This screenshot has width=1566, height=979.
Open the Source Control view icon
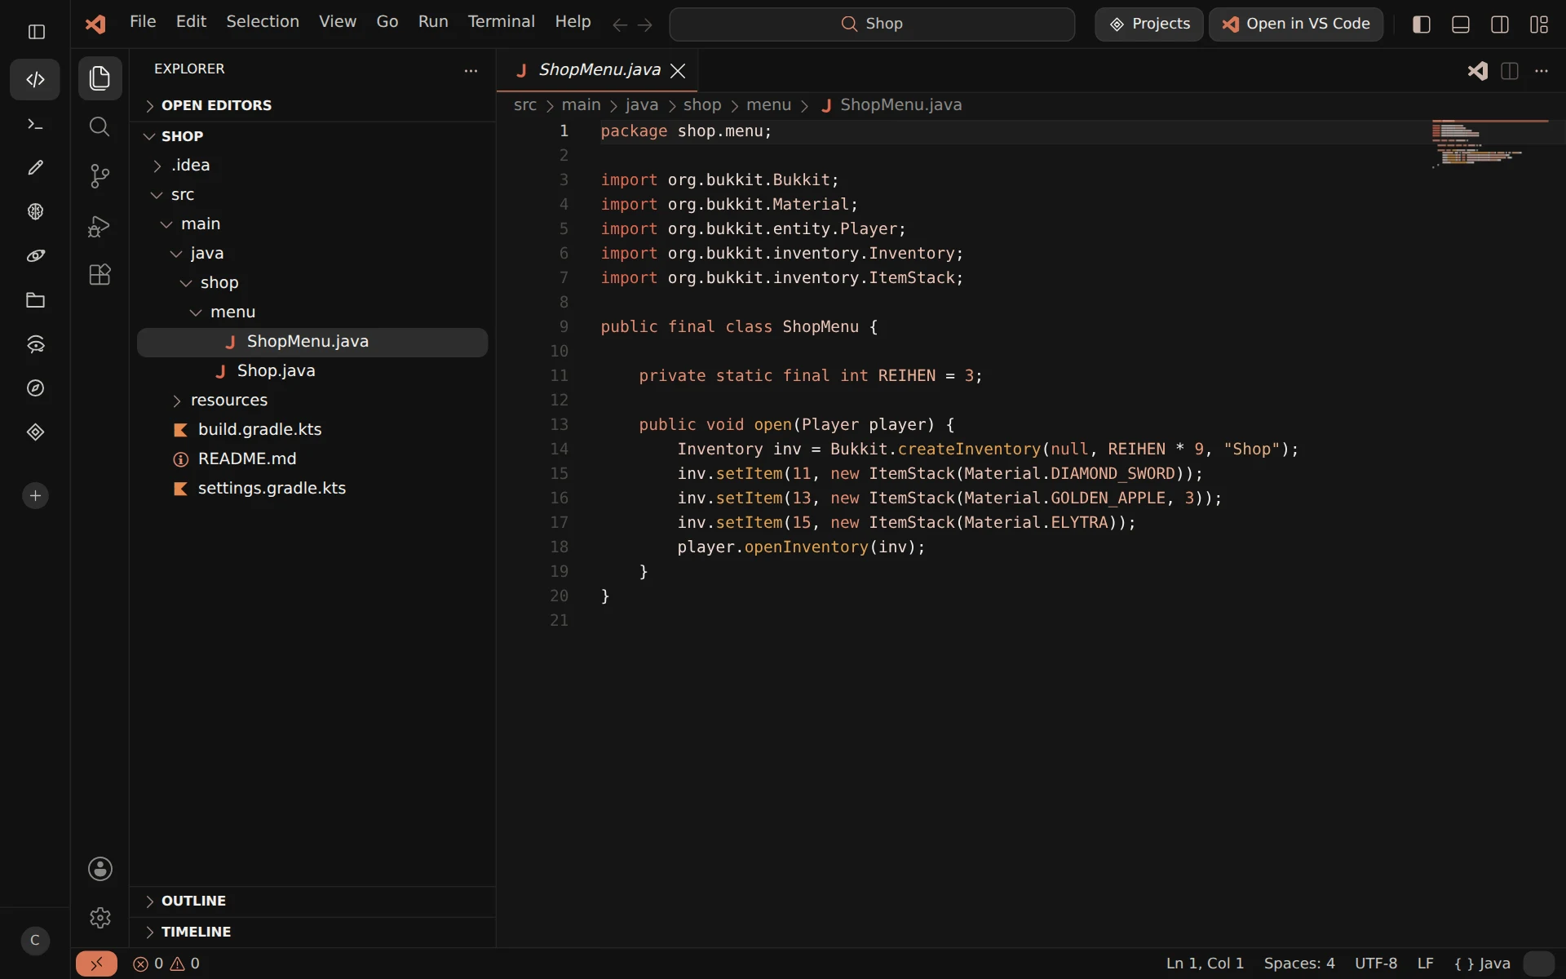pyautogui.click(x=100, y=176)
